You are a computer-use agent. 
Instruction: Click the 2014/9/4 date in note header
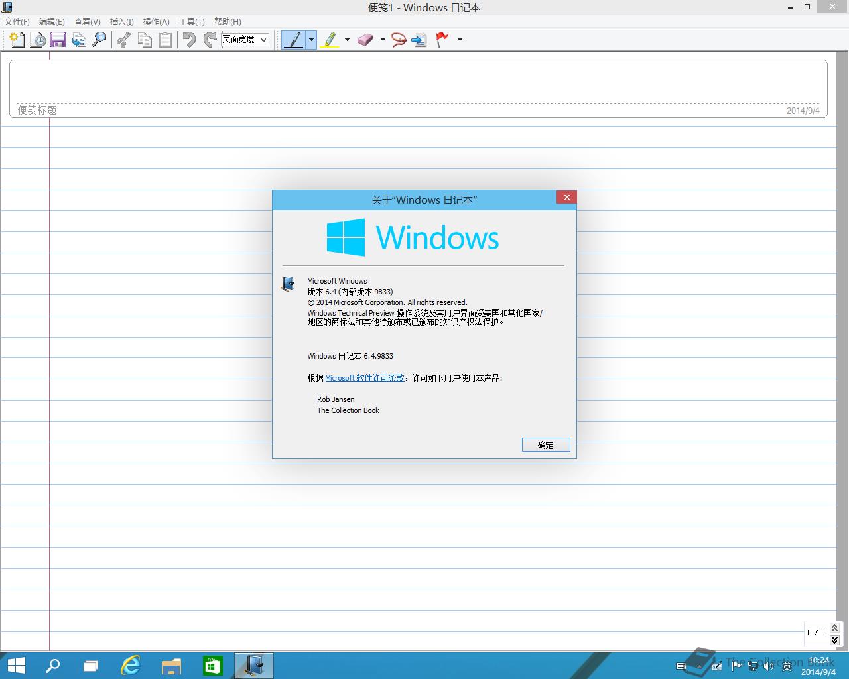[x=803, y=111]
